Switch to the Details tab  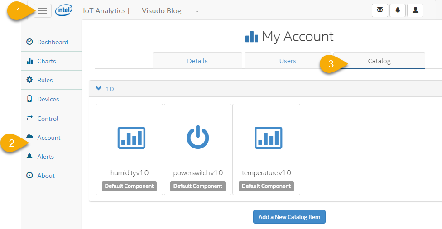tap(197, 61)
